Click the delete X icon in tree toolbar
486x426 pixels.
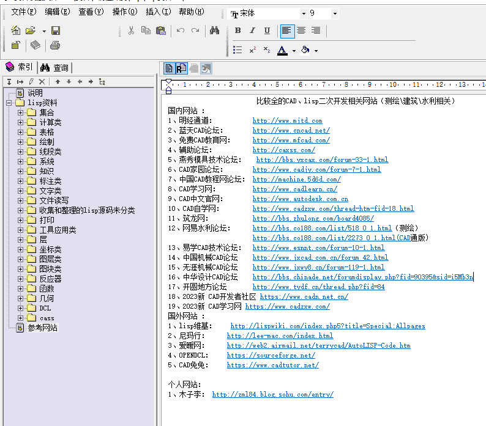coord(42,82)
